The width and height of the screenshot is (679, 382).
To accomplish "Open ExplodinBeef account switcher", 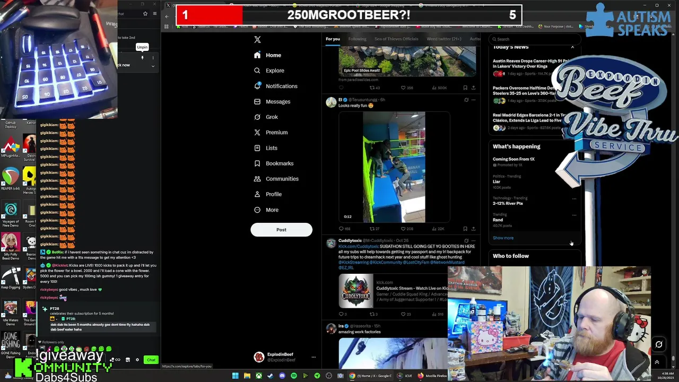I will (284, 357).
